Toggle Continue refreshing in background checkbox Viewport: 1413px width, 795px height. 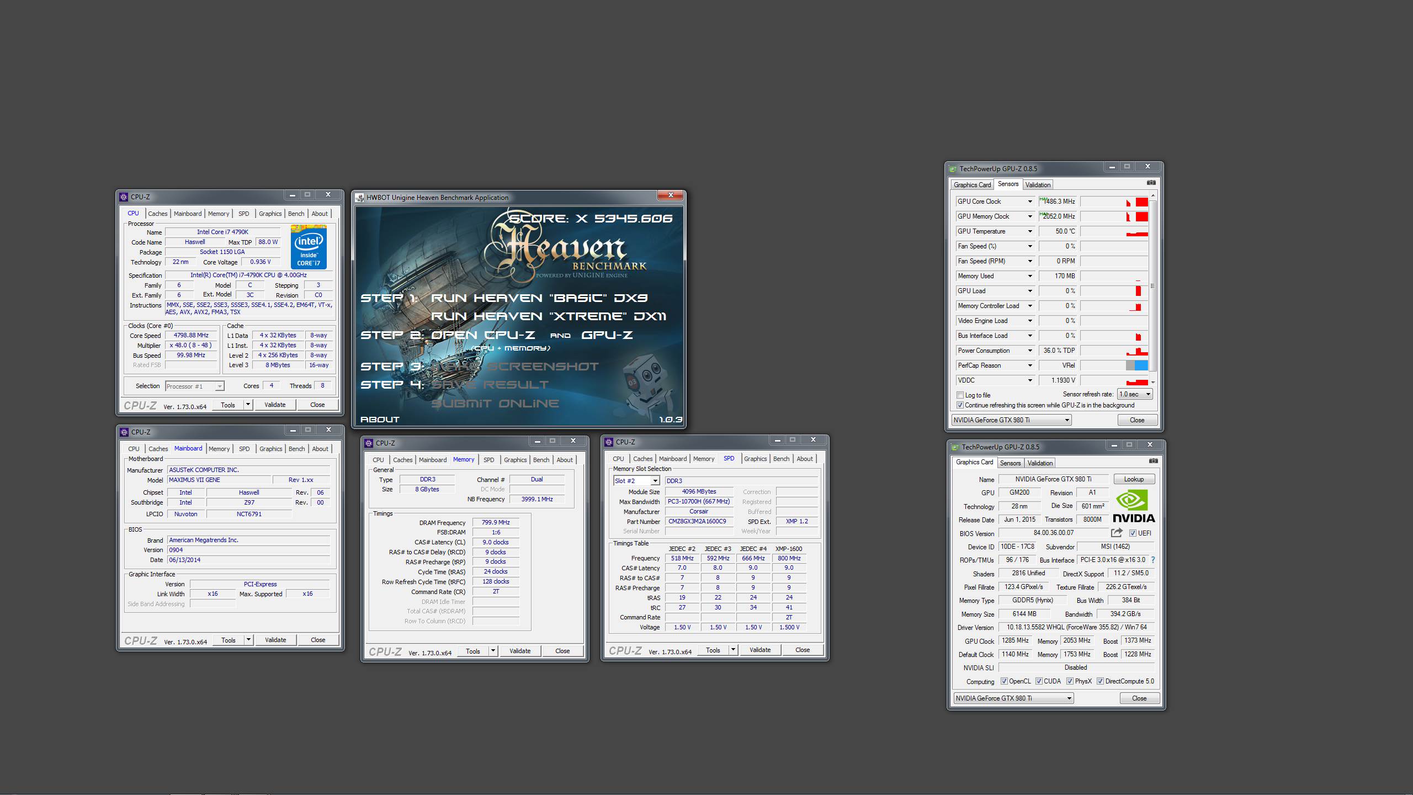point(960,405)
